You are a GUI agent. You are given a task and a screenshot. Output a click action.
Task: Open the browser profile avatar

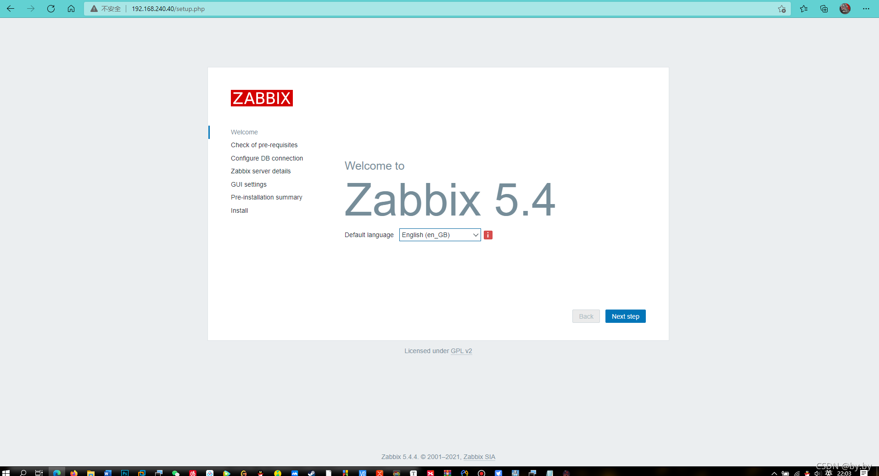click(845, 9)
